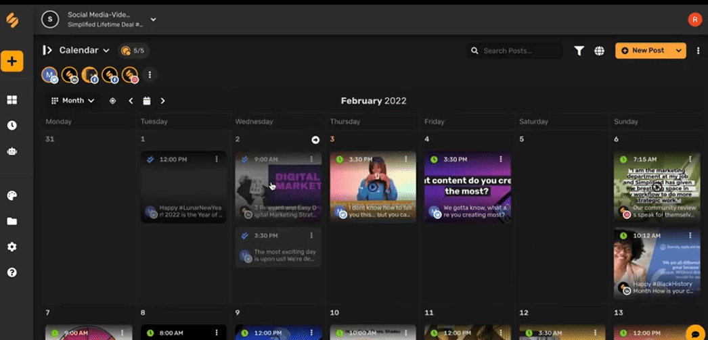Open accounts row three-dot menu

pyautogui.click(x=150, y=75)
